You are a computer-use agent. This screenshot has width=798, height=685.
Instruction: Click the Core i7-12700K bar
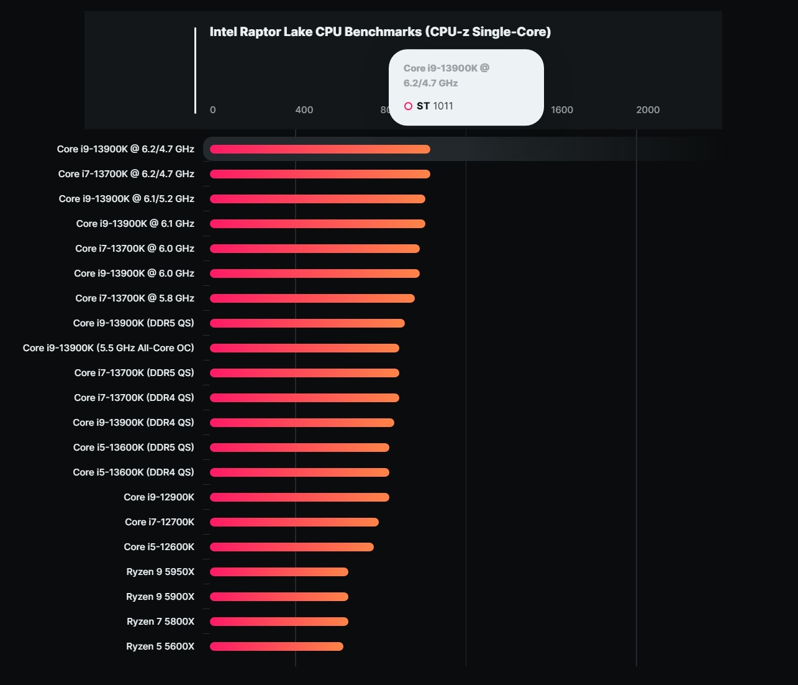coord(294,522)
